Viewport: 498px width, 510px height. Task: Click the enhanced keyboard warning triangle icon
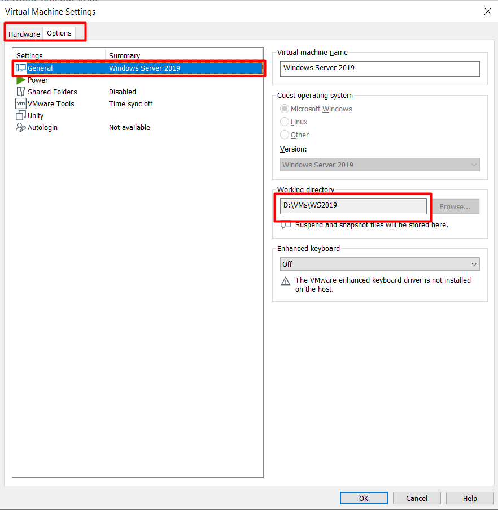tap(286, 281)
